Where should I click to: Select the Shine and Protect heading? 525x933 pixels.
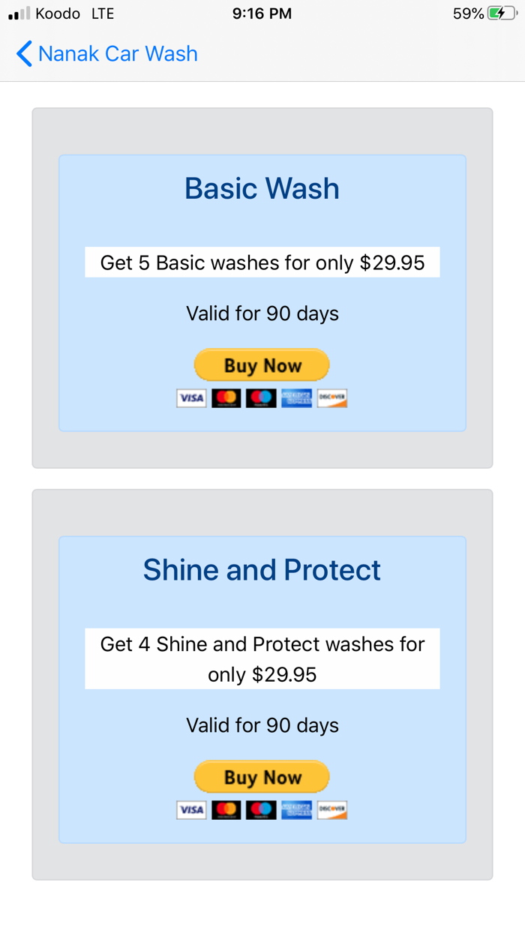[262, 570]
